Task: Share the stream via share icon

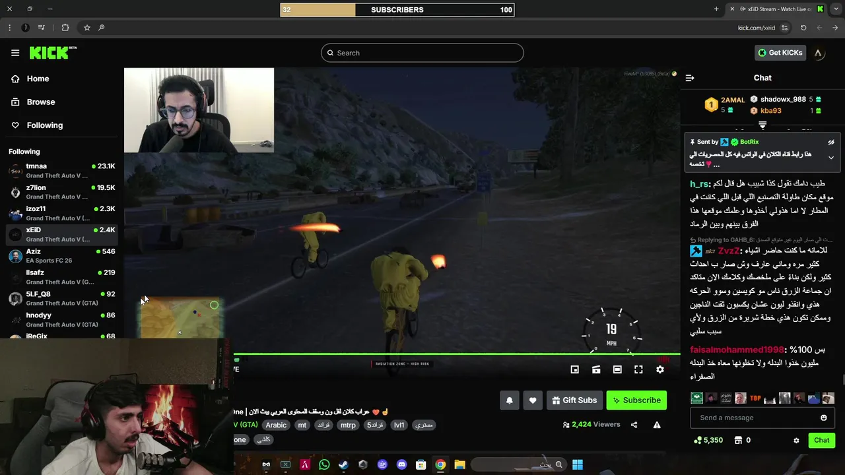Action: tap(634, 425)
